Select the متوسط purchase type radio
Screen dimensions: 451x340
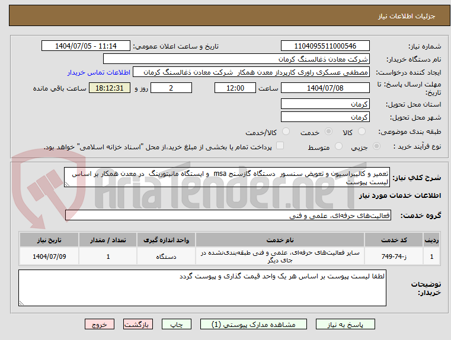click(339, 146)
